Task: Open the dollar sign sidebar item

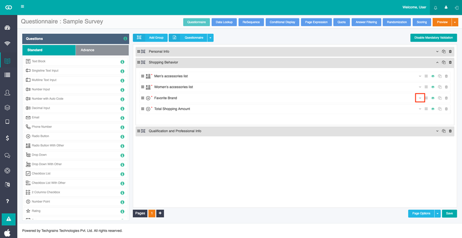Action: click(7, 138)
